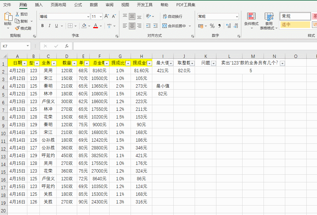Screen dimensions: 317x215
Task: Toggle Italic formatting
Action: click(x=50, y=26)
